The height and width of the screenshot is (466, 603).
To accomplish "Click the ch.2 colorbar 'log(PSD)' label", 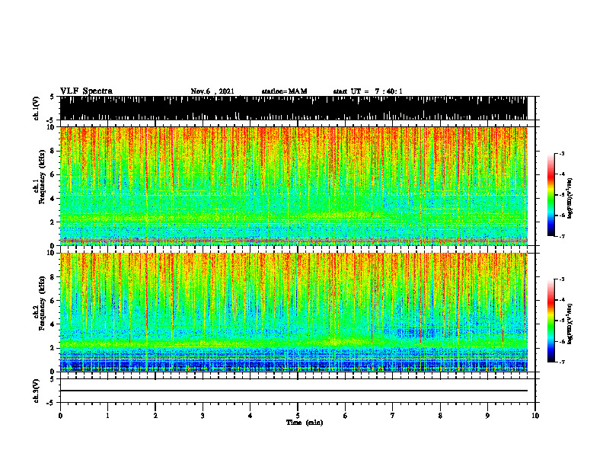I will [569, 324].
